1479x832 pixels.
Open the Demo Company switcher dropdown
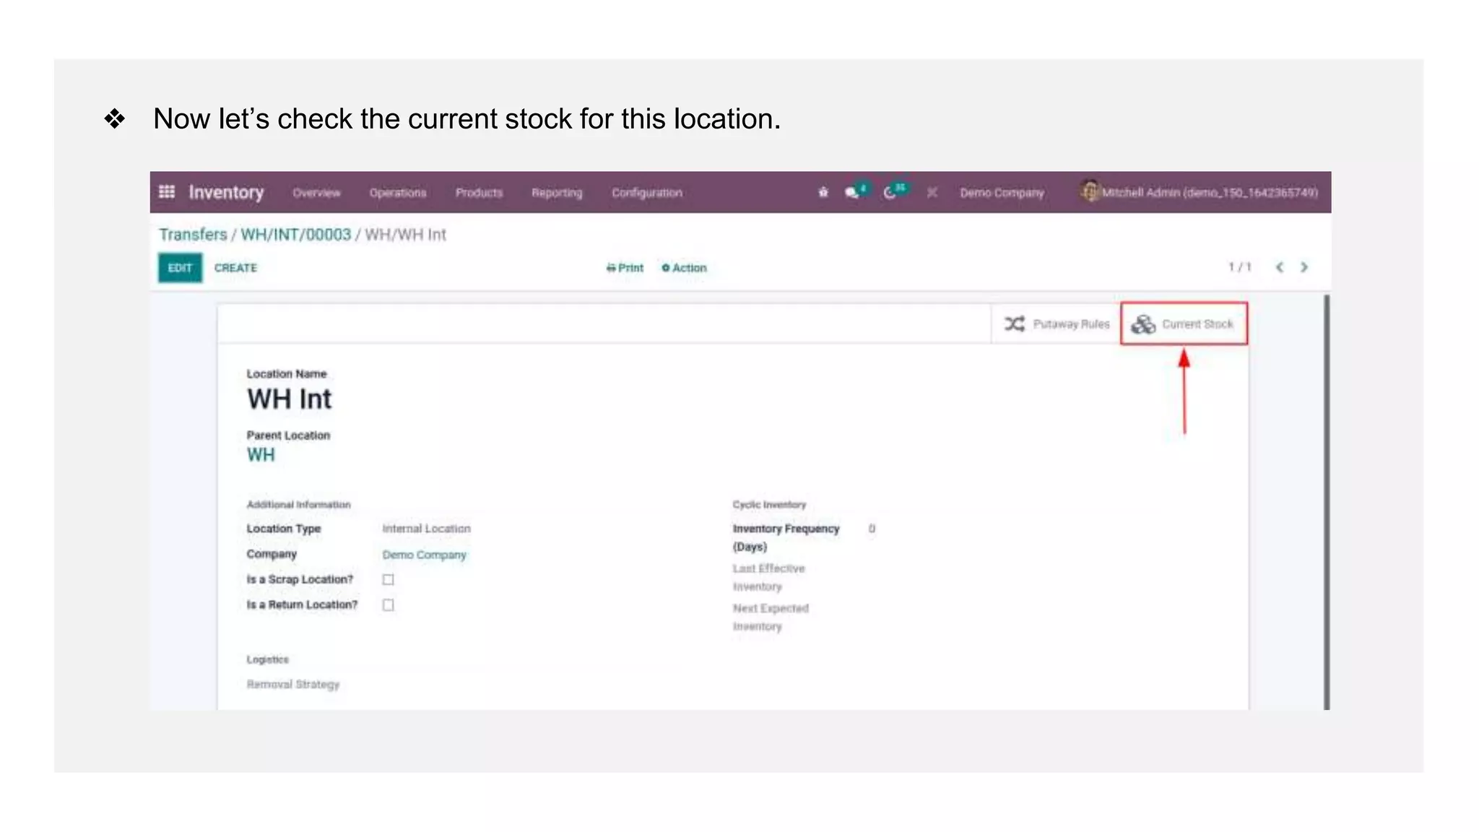pyautogui.click(x=1002, y=193)
